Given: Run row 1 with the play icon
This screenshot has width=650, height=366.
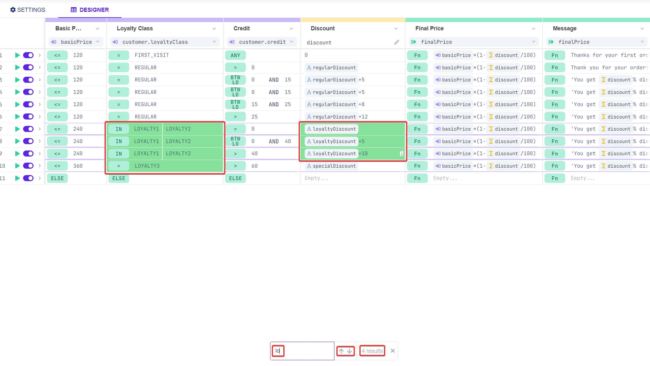Looking at the screenshot, I should pyautogui.click(x=17, y=55).
